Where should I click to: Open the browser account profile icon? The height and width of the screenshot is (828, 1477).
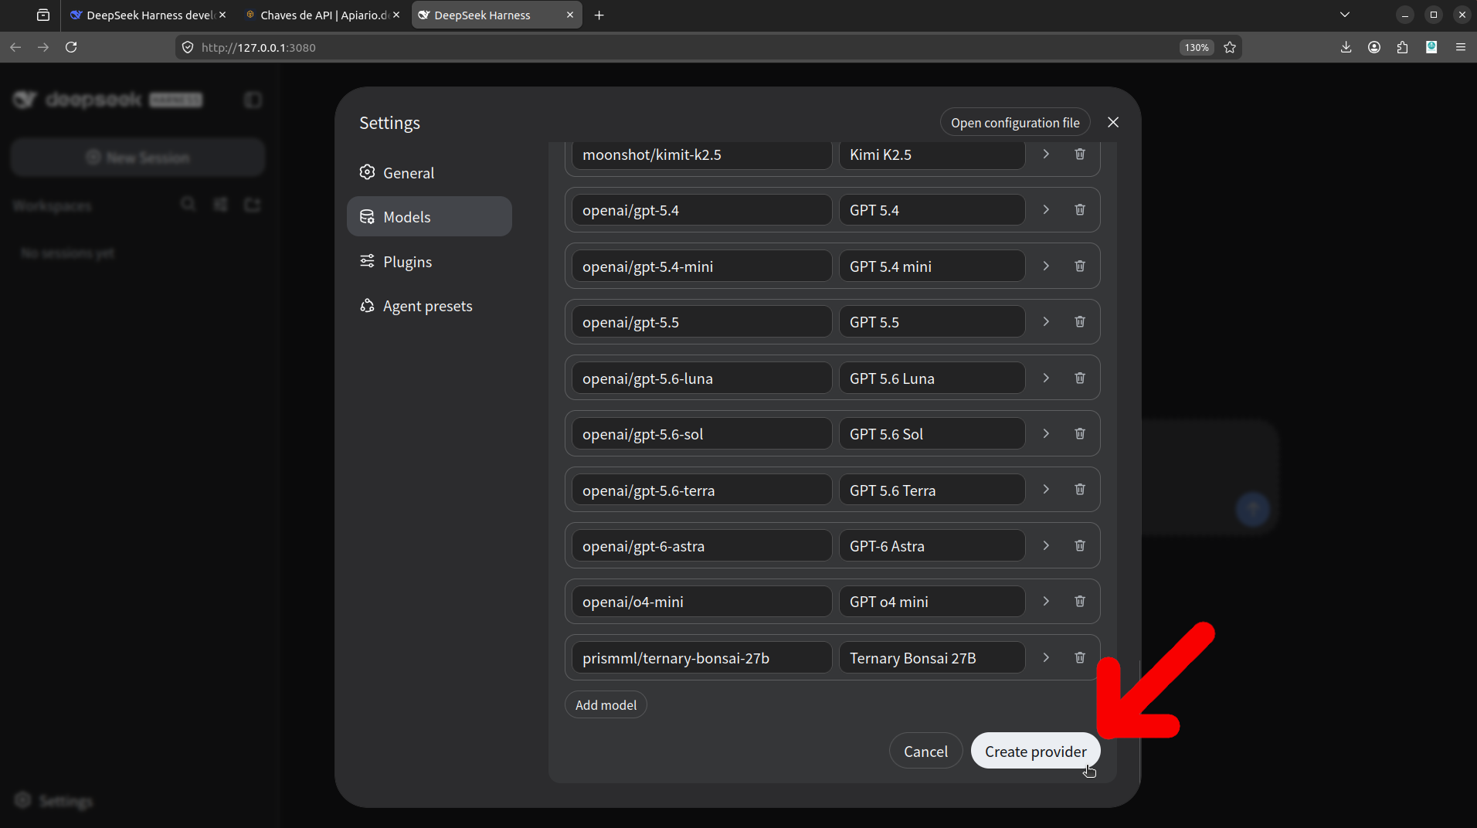[1374, 47]
